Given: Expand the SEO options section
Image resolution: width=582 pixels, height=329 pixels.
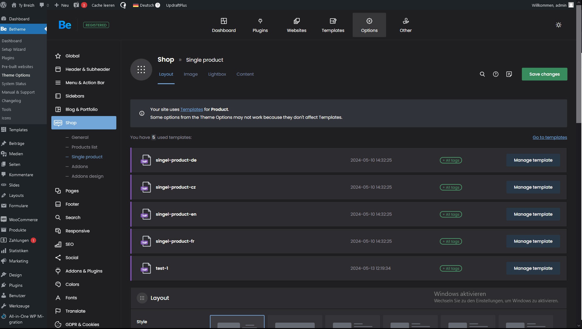Looking at the screenshot, I should tap(84, 244).
